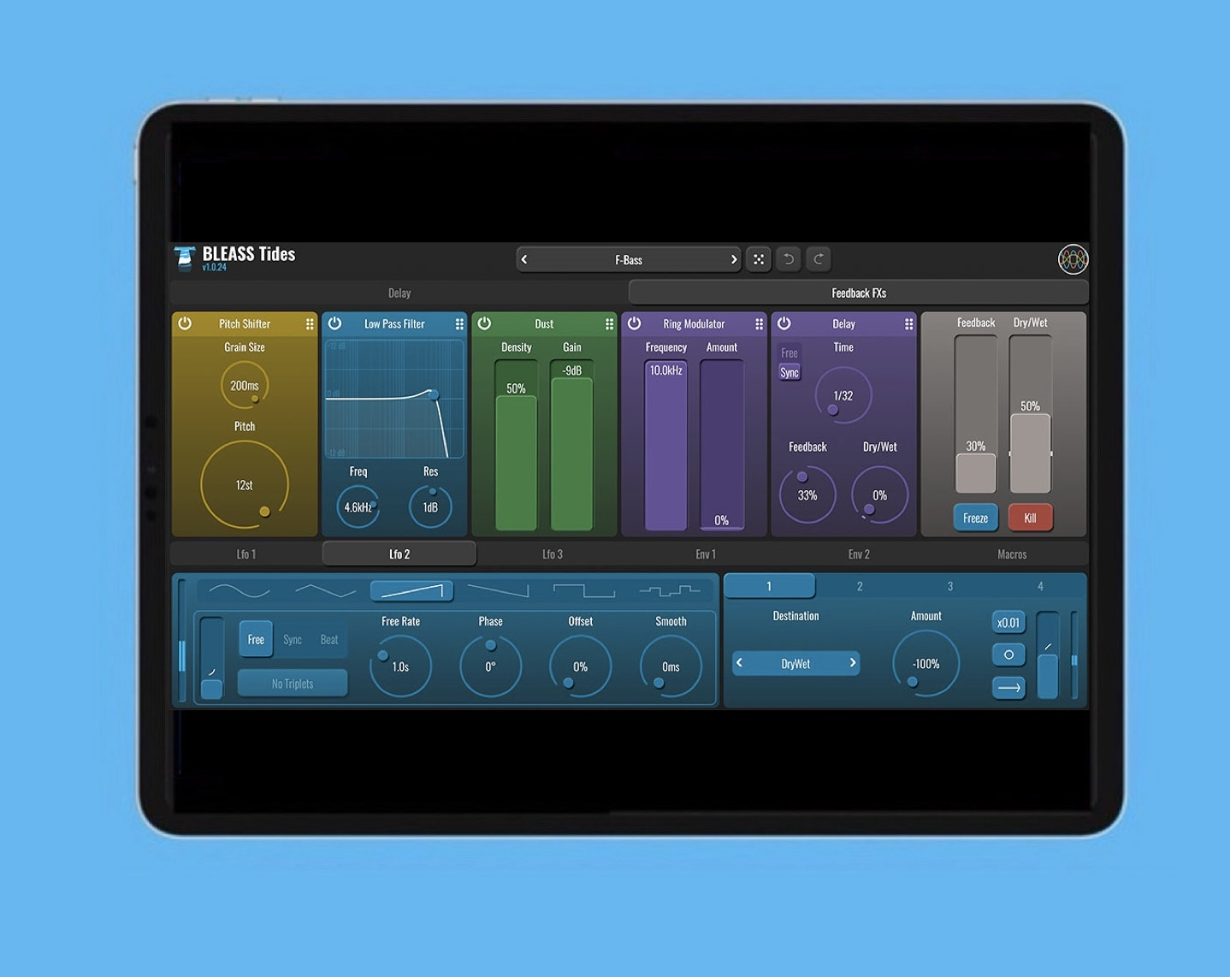Open the Lfo 3 tab
1230x977 pixels.
[553, 554]
